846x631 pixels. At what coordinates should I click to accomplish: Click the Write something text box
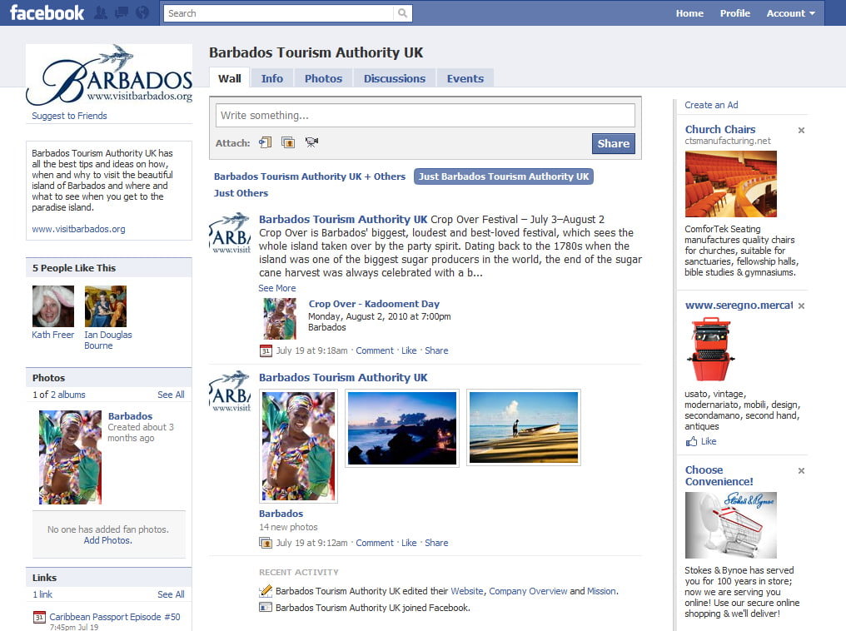point(425,116)
